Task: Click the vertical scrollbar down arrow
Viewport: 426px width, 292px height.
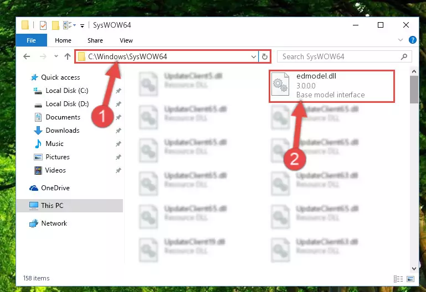Action: 414,268
